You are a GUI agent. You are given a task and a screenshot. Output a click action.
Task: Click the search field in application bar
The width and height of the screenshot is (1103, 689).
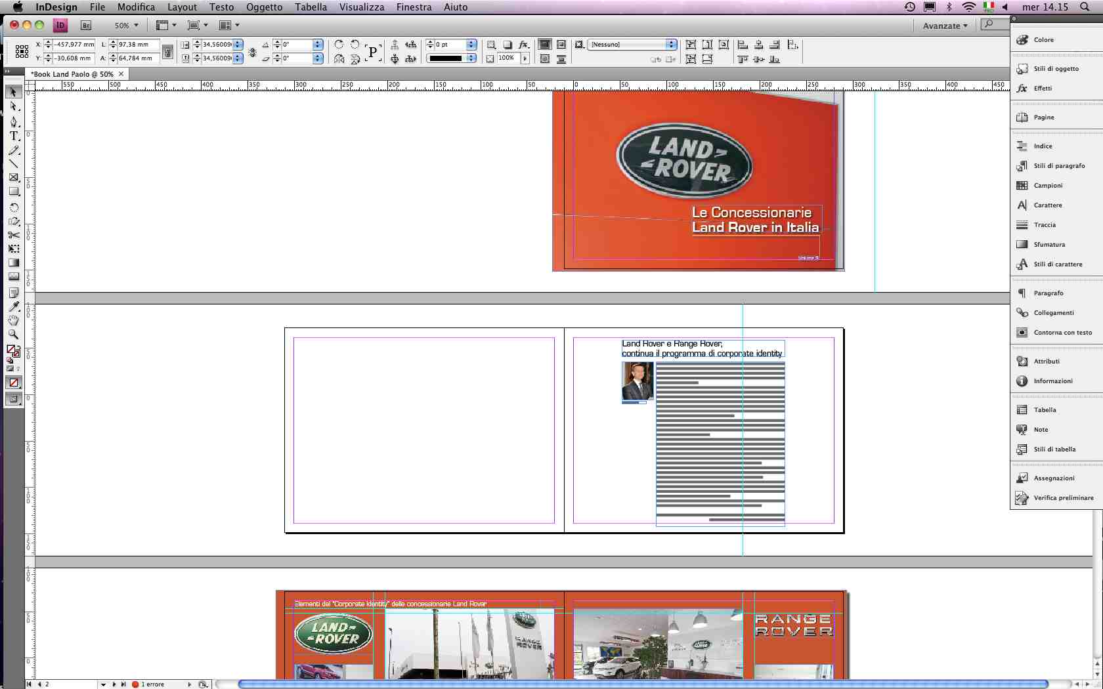click(995, 24)
